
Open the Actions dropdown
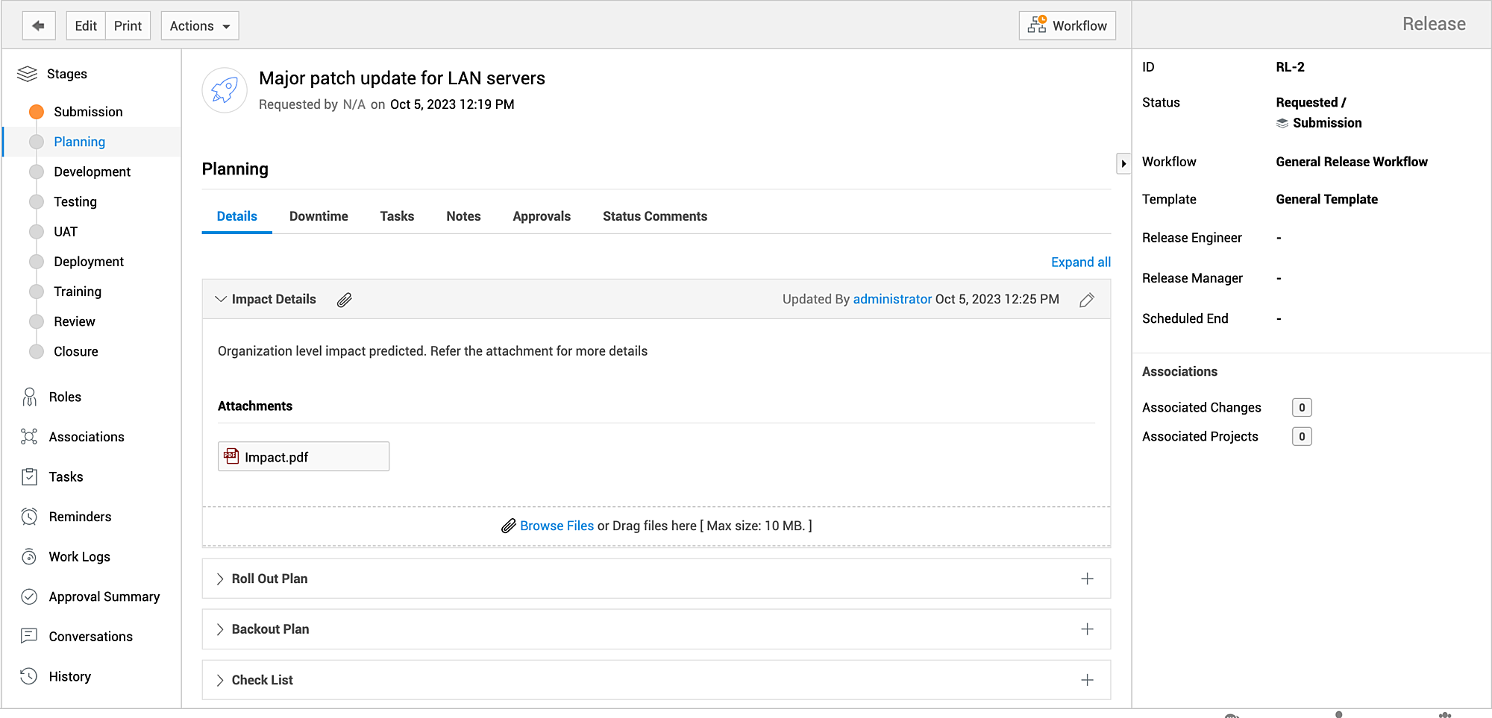200,25
